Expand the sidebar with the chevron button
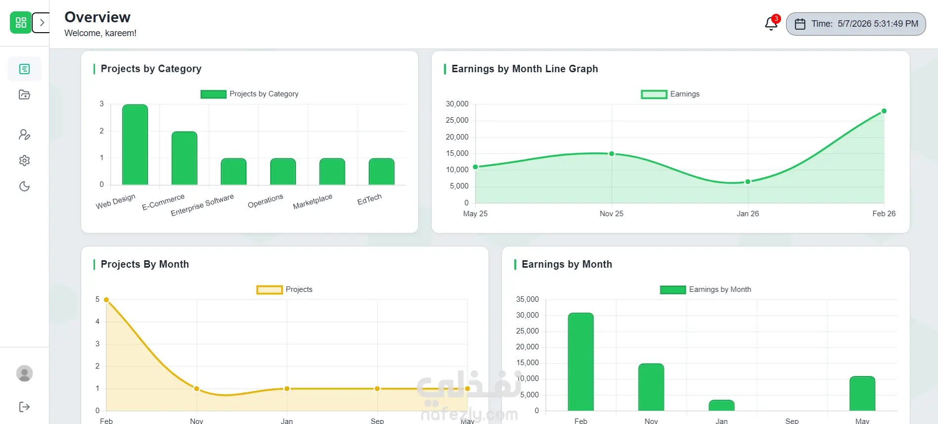The height and width of the screenshot is (424, 938). [x=42, y=23]
